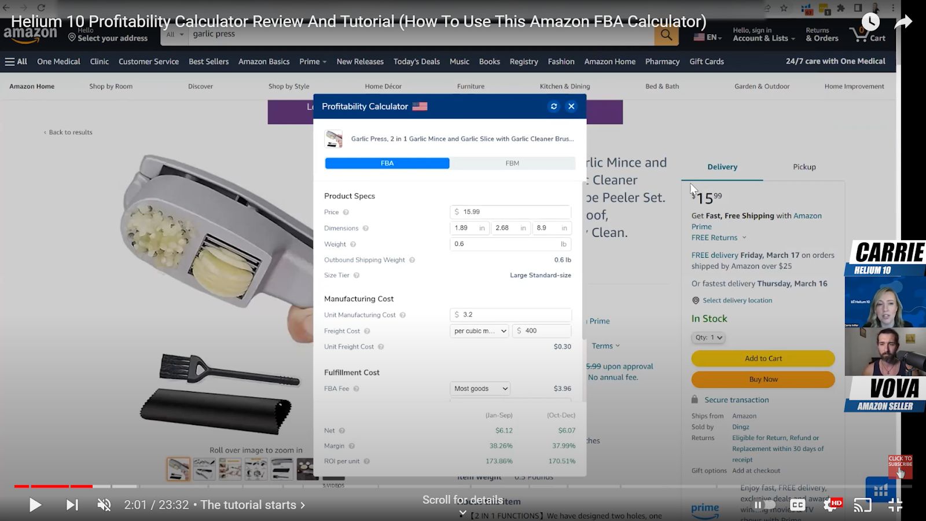Screen dimensions: 926x521
Task: Cast the video to a TV
Action: (862, 505)
